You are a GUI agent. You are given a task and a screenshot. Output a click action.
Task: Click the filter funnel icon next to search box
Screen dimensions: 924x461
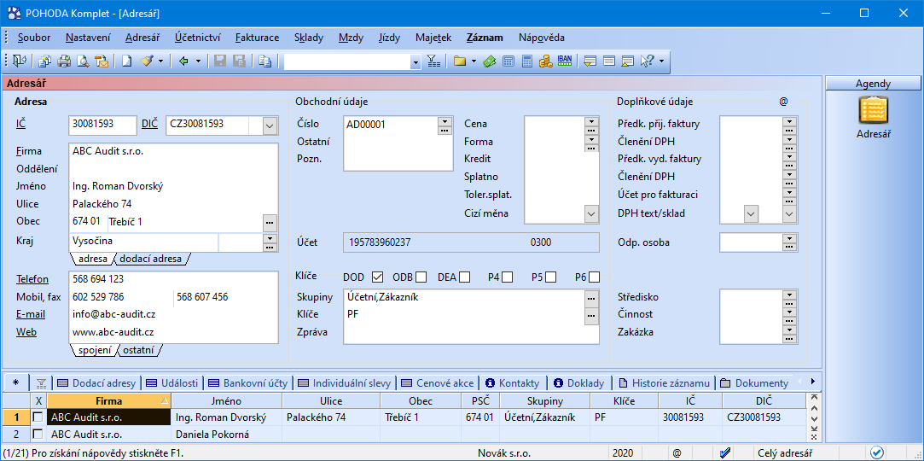433,61
